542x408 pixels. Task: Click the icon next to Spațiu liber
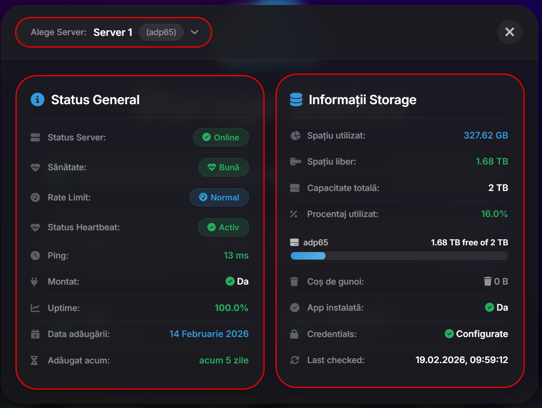tap(296, 162)
